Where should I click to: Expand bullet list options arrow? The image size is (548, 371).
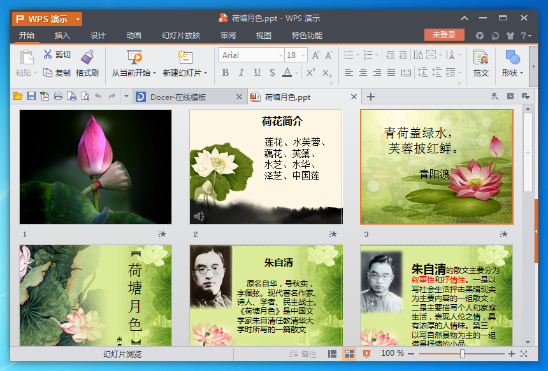point(357,55)
